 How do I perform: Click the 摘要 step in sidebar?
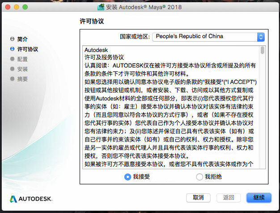point(22,79)
